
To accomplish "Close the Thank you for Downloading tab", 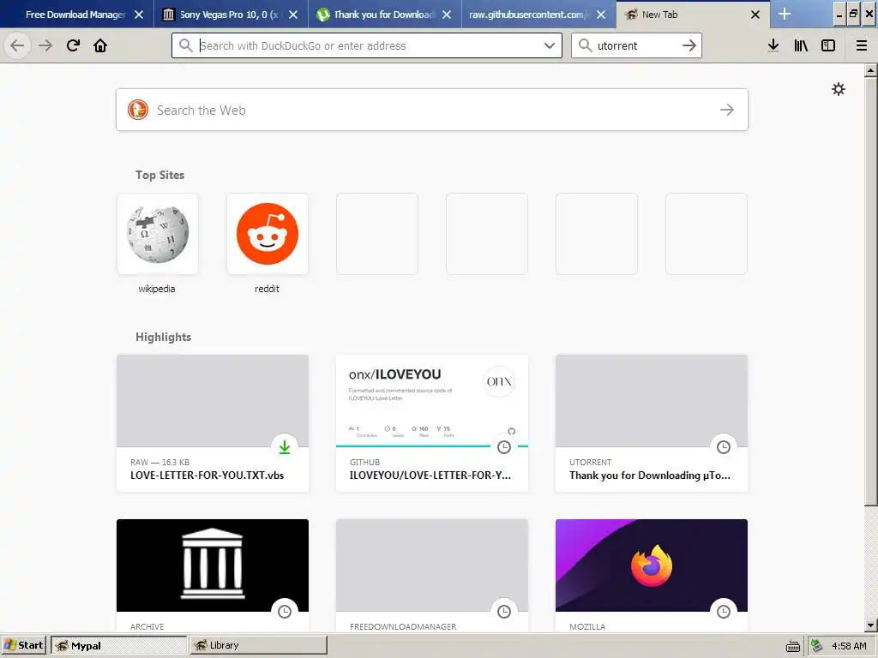I will pyautogui.click(x=446, y=15).
